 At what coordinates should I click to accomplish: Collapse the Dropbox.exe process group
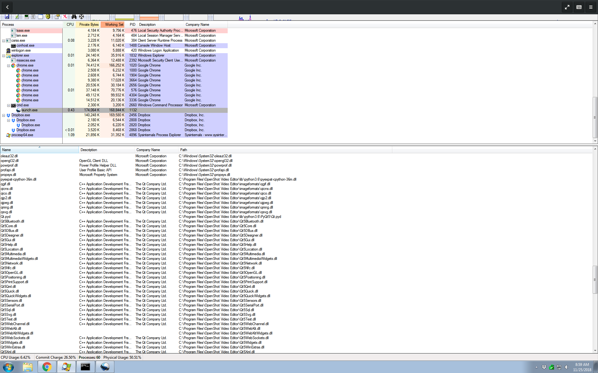[x=3, y=115]
